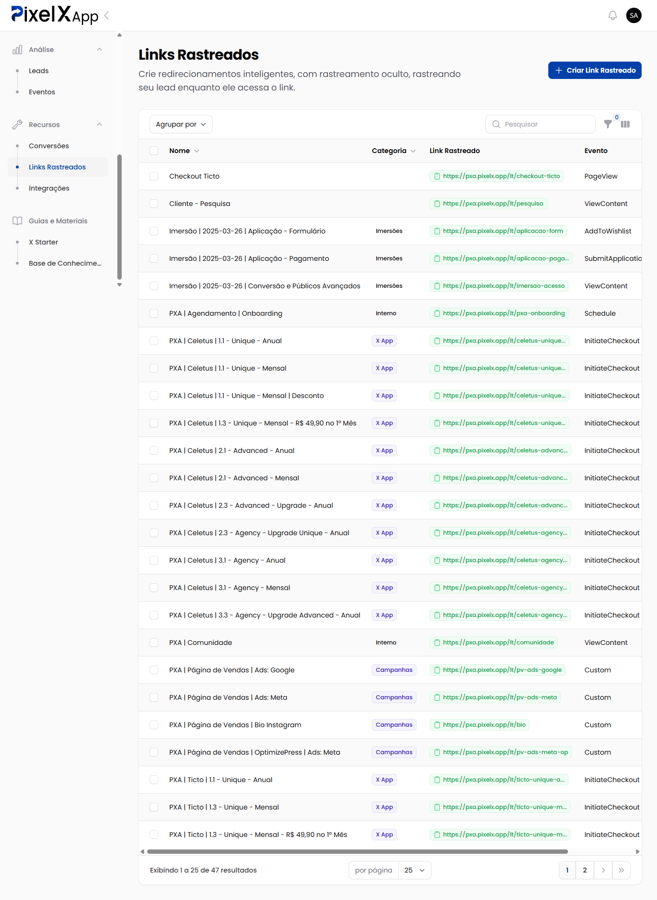This screenshot has width=657, height=900.
Task: Select page 1 button
Action: [x=567, y=870]
